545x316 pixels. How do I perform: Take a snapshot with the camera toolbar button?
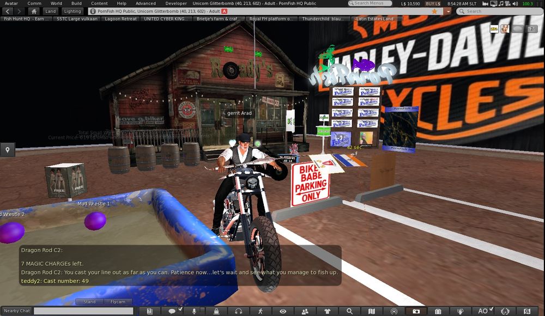pos(416,311)
